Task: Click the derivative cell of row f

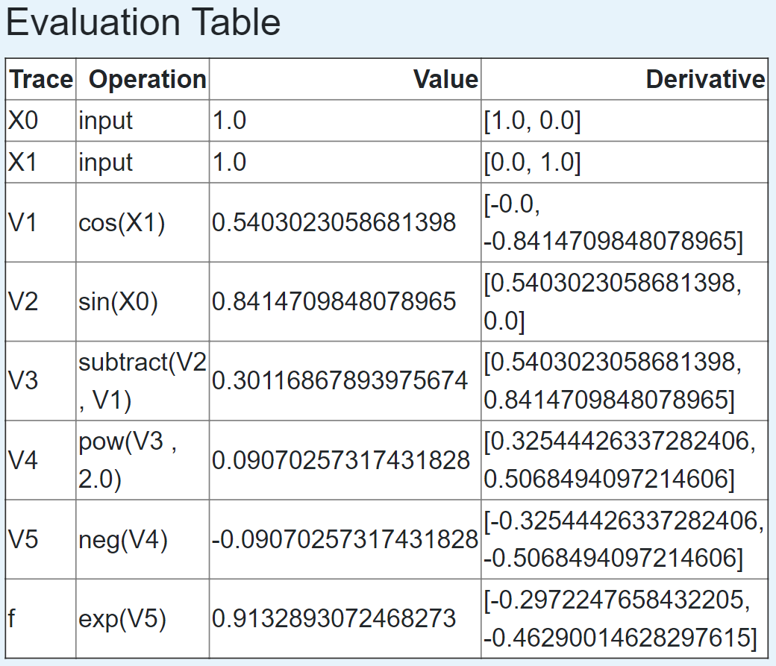Action: [625, 618]
